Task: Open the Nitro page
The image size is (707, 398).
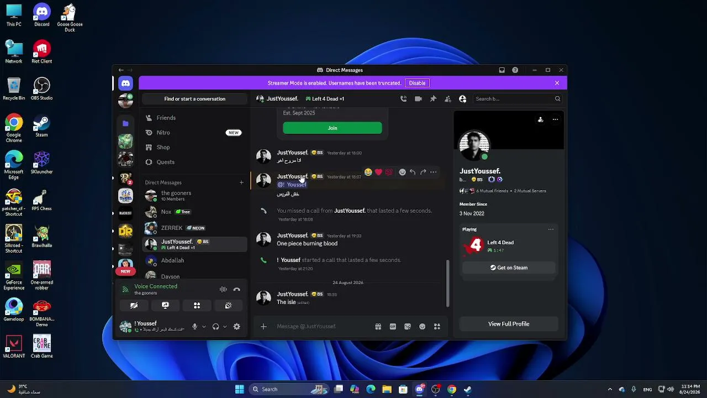Action: click(194, 133)
